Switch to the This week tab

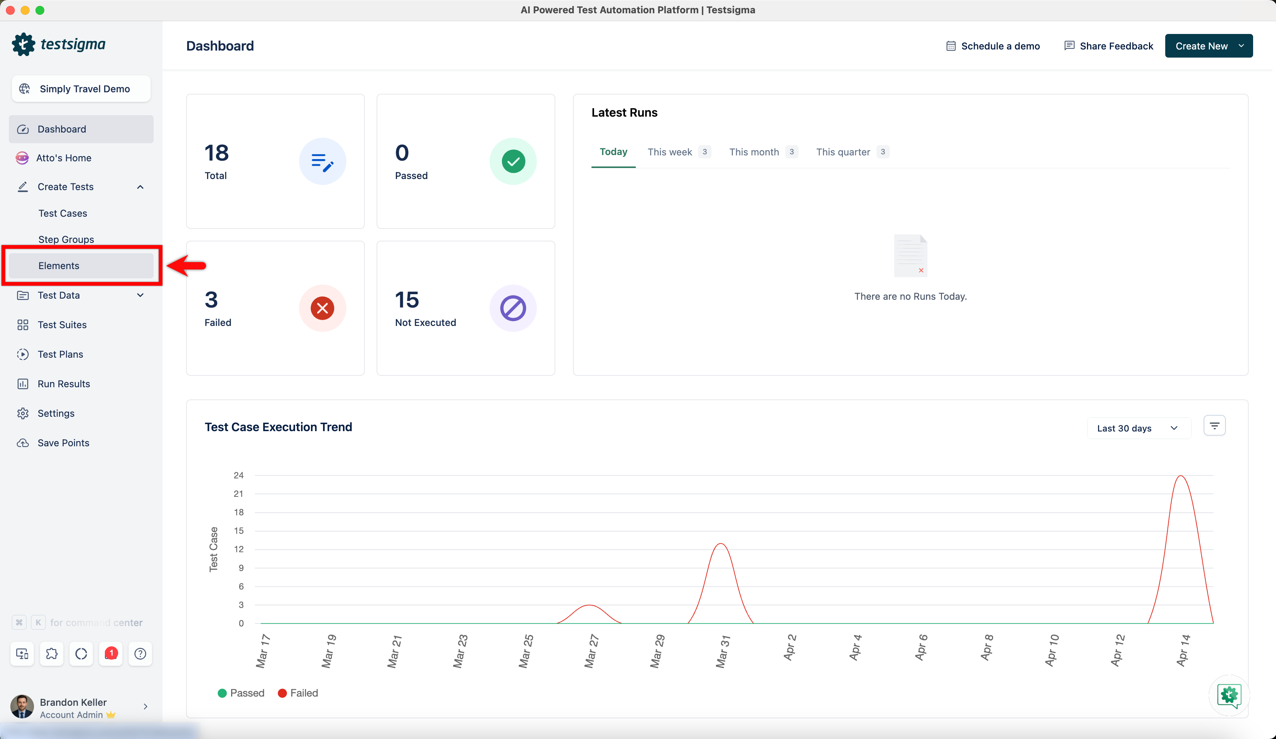[x=669, y=152]
